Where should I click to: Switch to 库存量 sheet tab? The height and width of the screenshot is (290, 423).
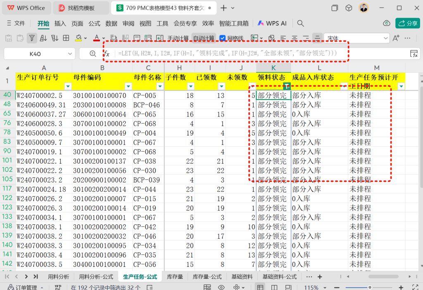[175, 276]
